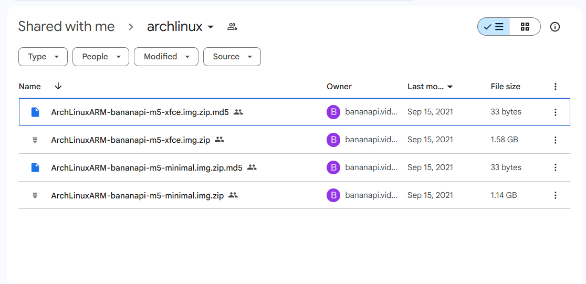
Task: Reverse sort direction arrow next to Name
Action: pos(58,86)
